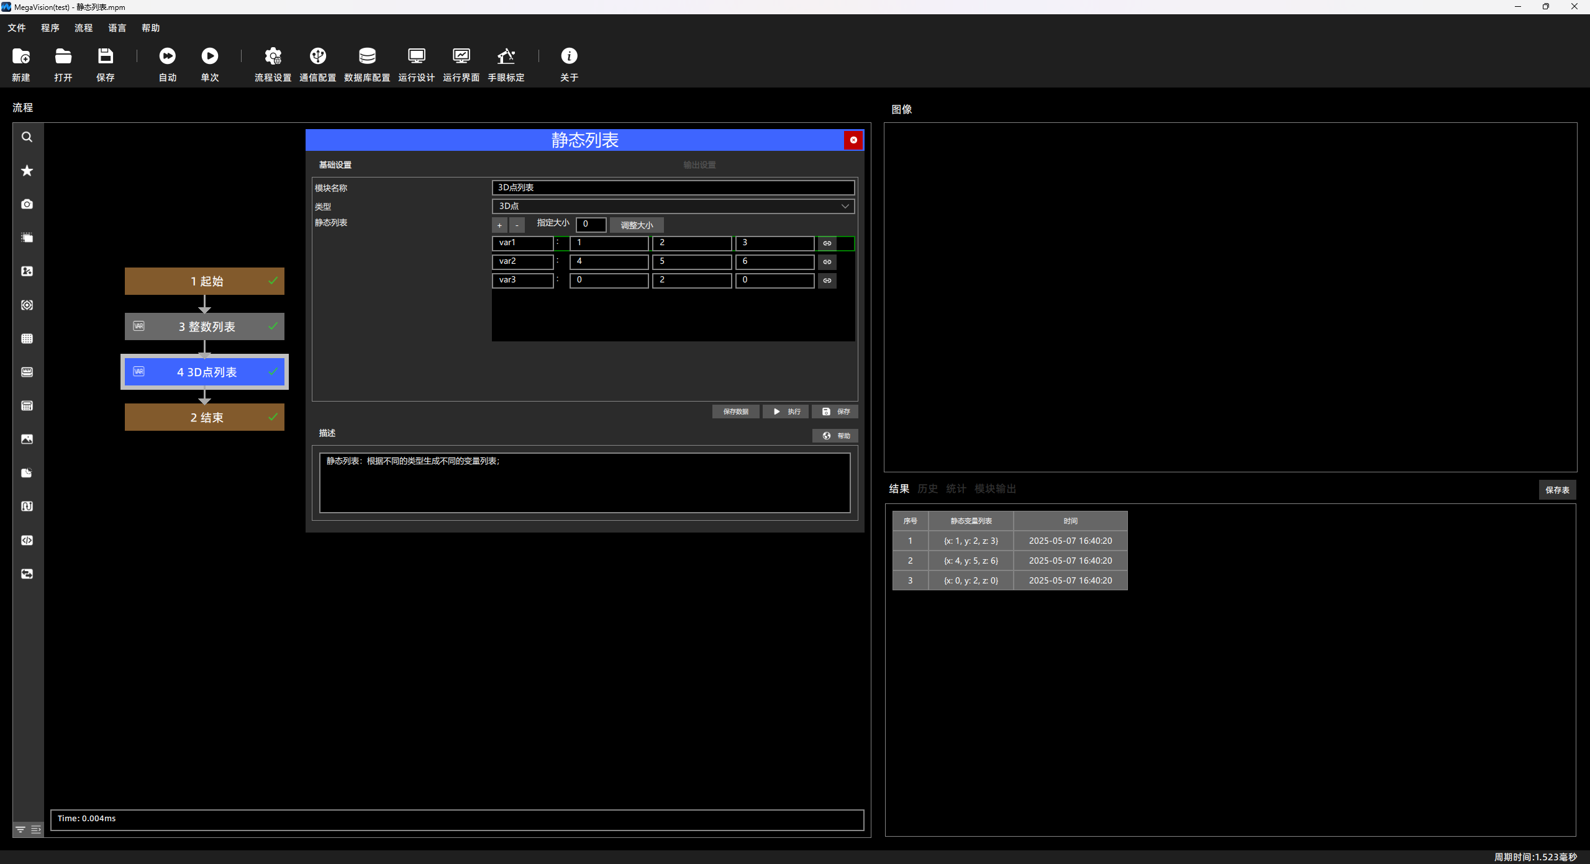Close the 静态列表 dialog with red button
This screenshot has width=1590, height=864.
[x=853, y=140]
